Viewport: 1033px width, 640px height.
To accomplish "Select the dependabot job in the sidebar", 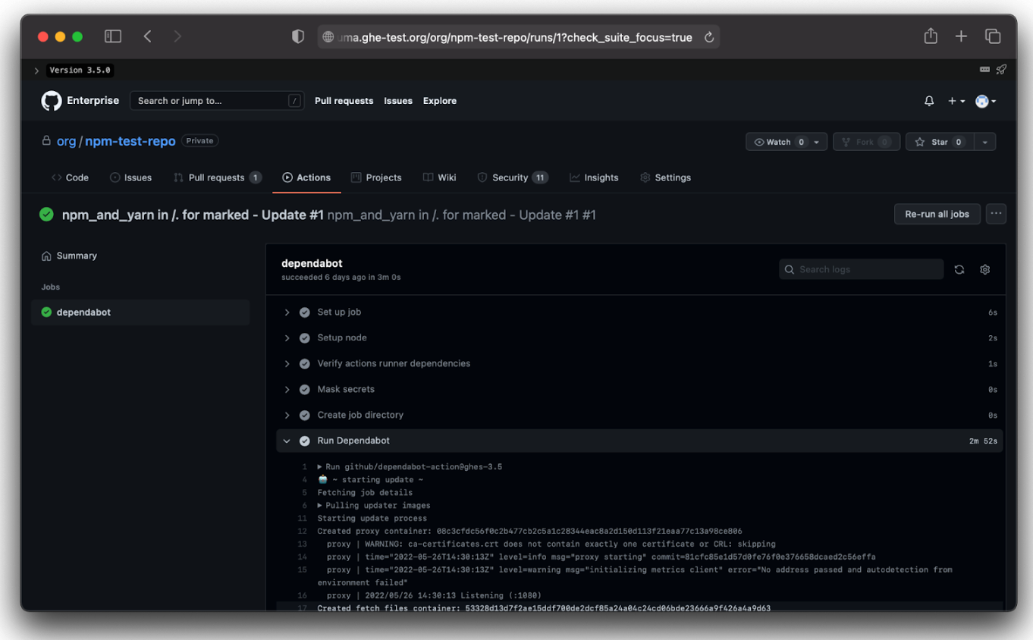I will point(140,312).
